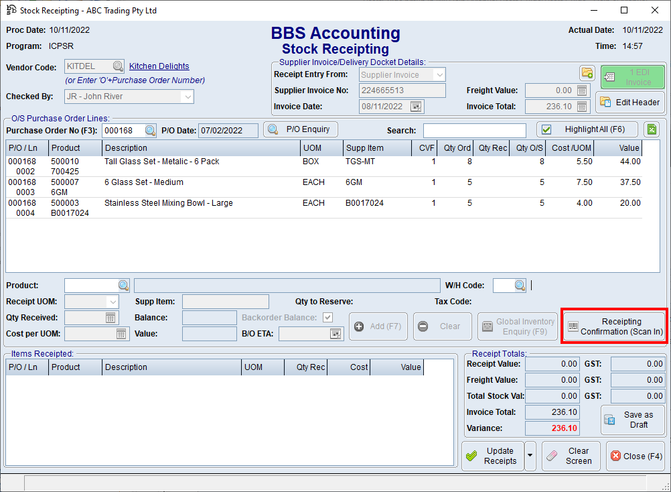The height and width of the screenshot is (492, 671).
Task: Expand the Update Receipts arrow menu
Action: [530, 456]
